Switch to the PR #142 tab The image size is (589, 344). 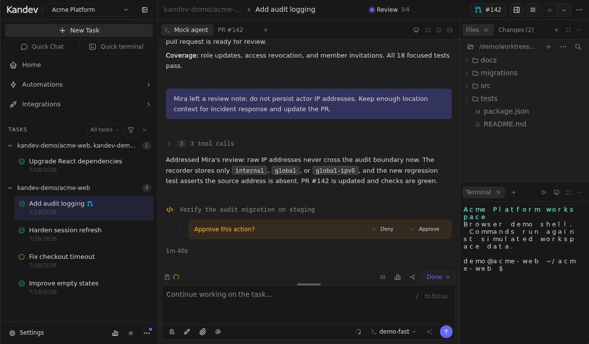[230, 30]
